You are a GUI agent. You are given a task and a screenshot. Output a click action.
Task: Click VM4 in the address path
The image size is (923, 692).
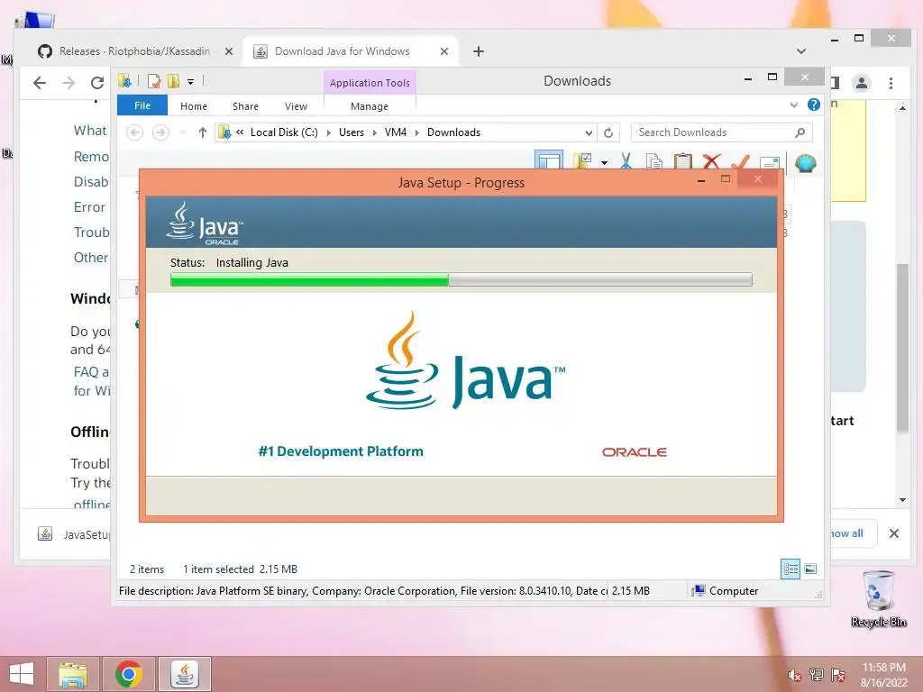396,132
